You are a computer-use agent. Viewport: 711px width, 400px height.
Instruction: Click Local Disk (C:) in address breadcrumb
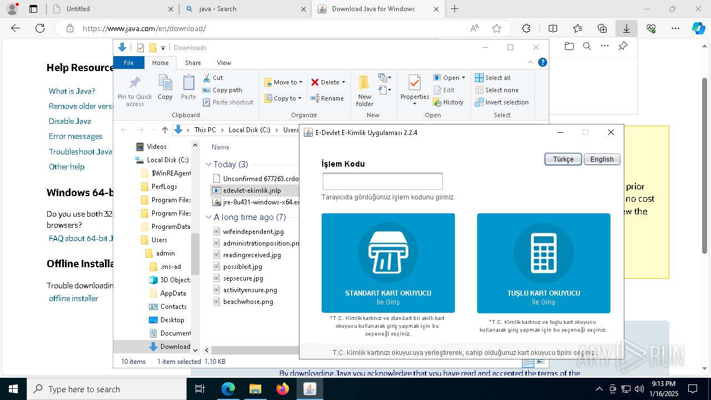[x=249, y=130]
